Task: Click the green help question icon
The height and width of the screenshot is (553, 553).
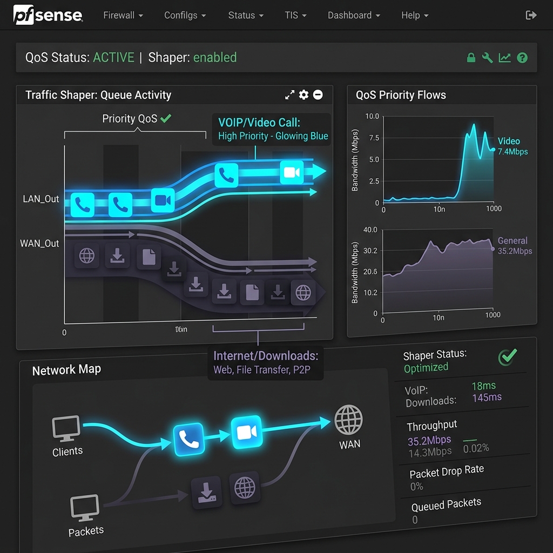Action: point(522,57)
